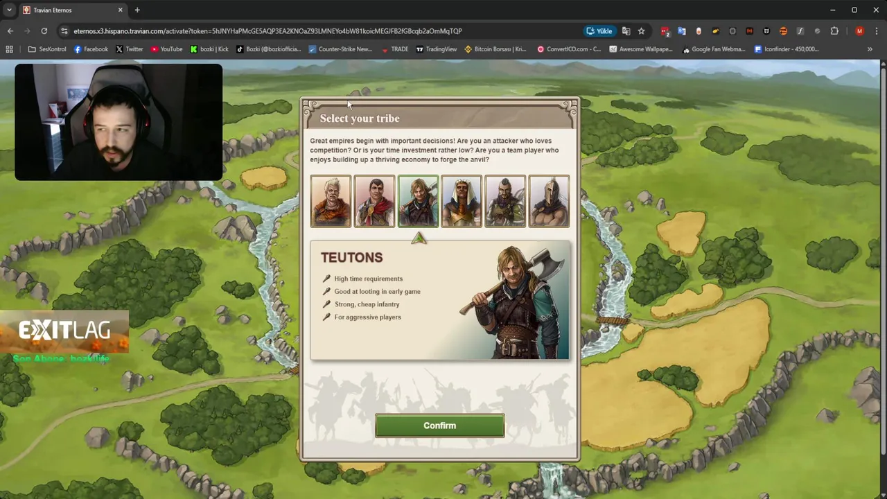This screenshot has width=887, height=499.
Task: Open the Chrome profile avatar M
Action: 859,30
